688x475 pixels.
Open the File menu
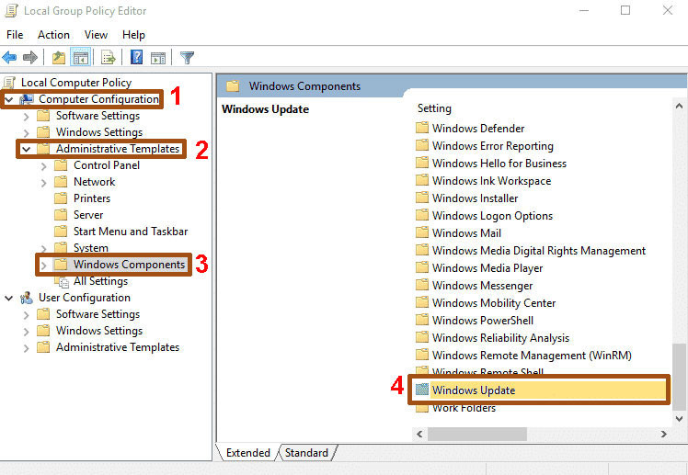[15, 35]
